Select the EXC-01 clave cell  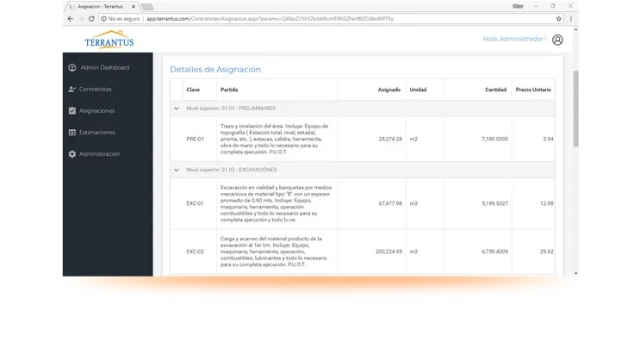coord(196,203)
